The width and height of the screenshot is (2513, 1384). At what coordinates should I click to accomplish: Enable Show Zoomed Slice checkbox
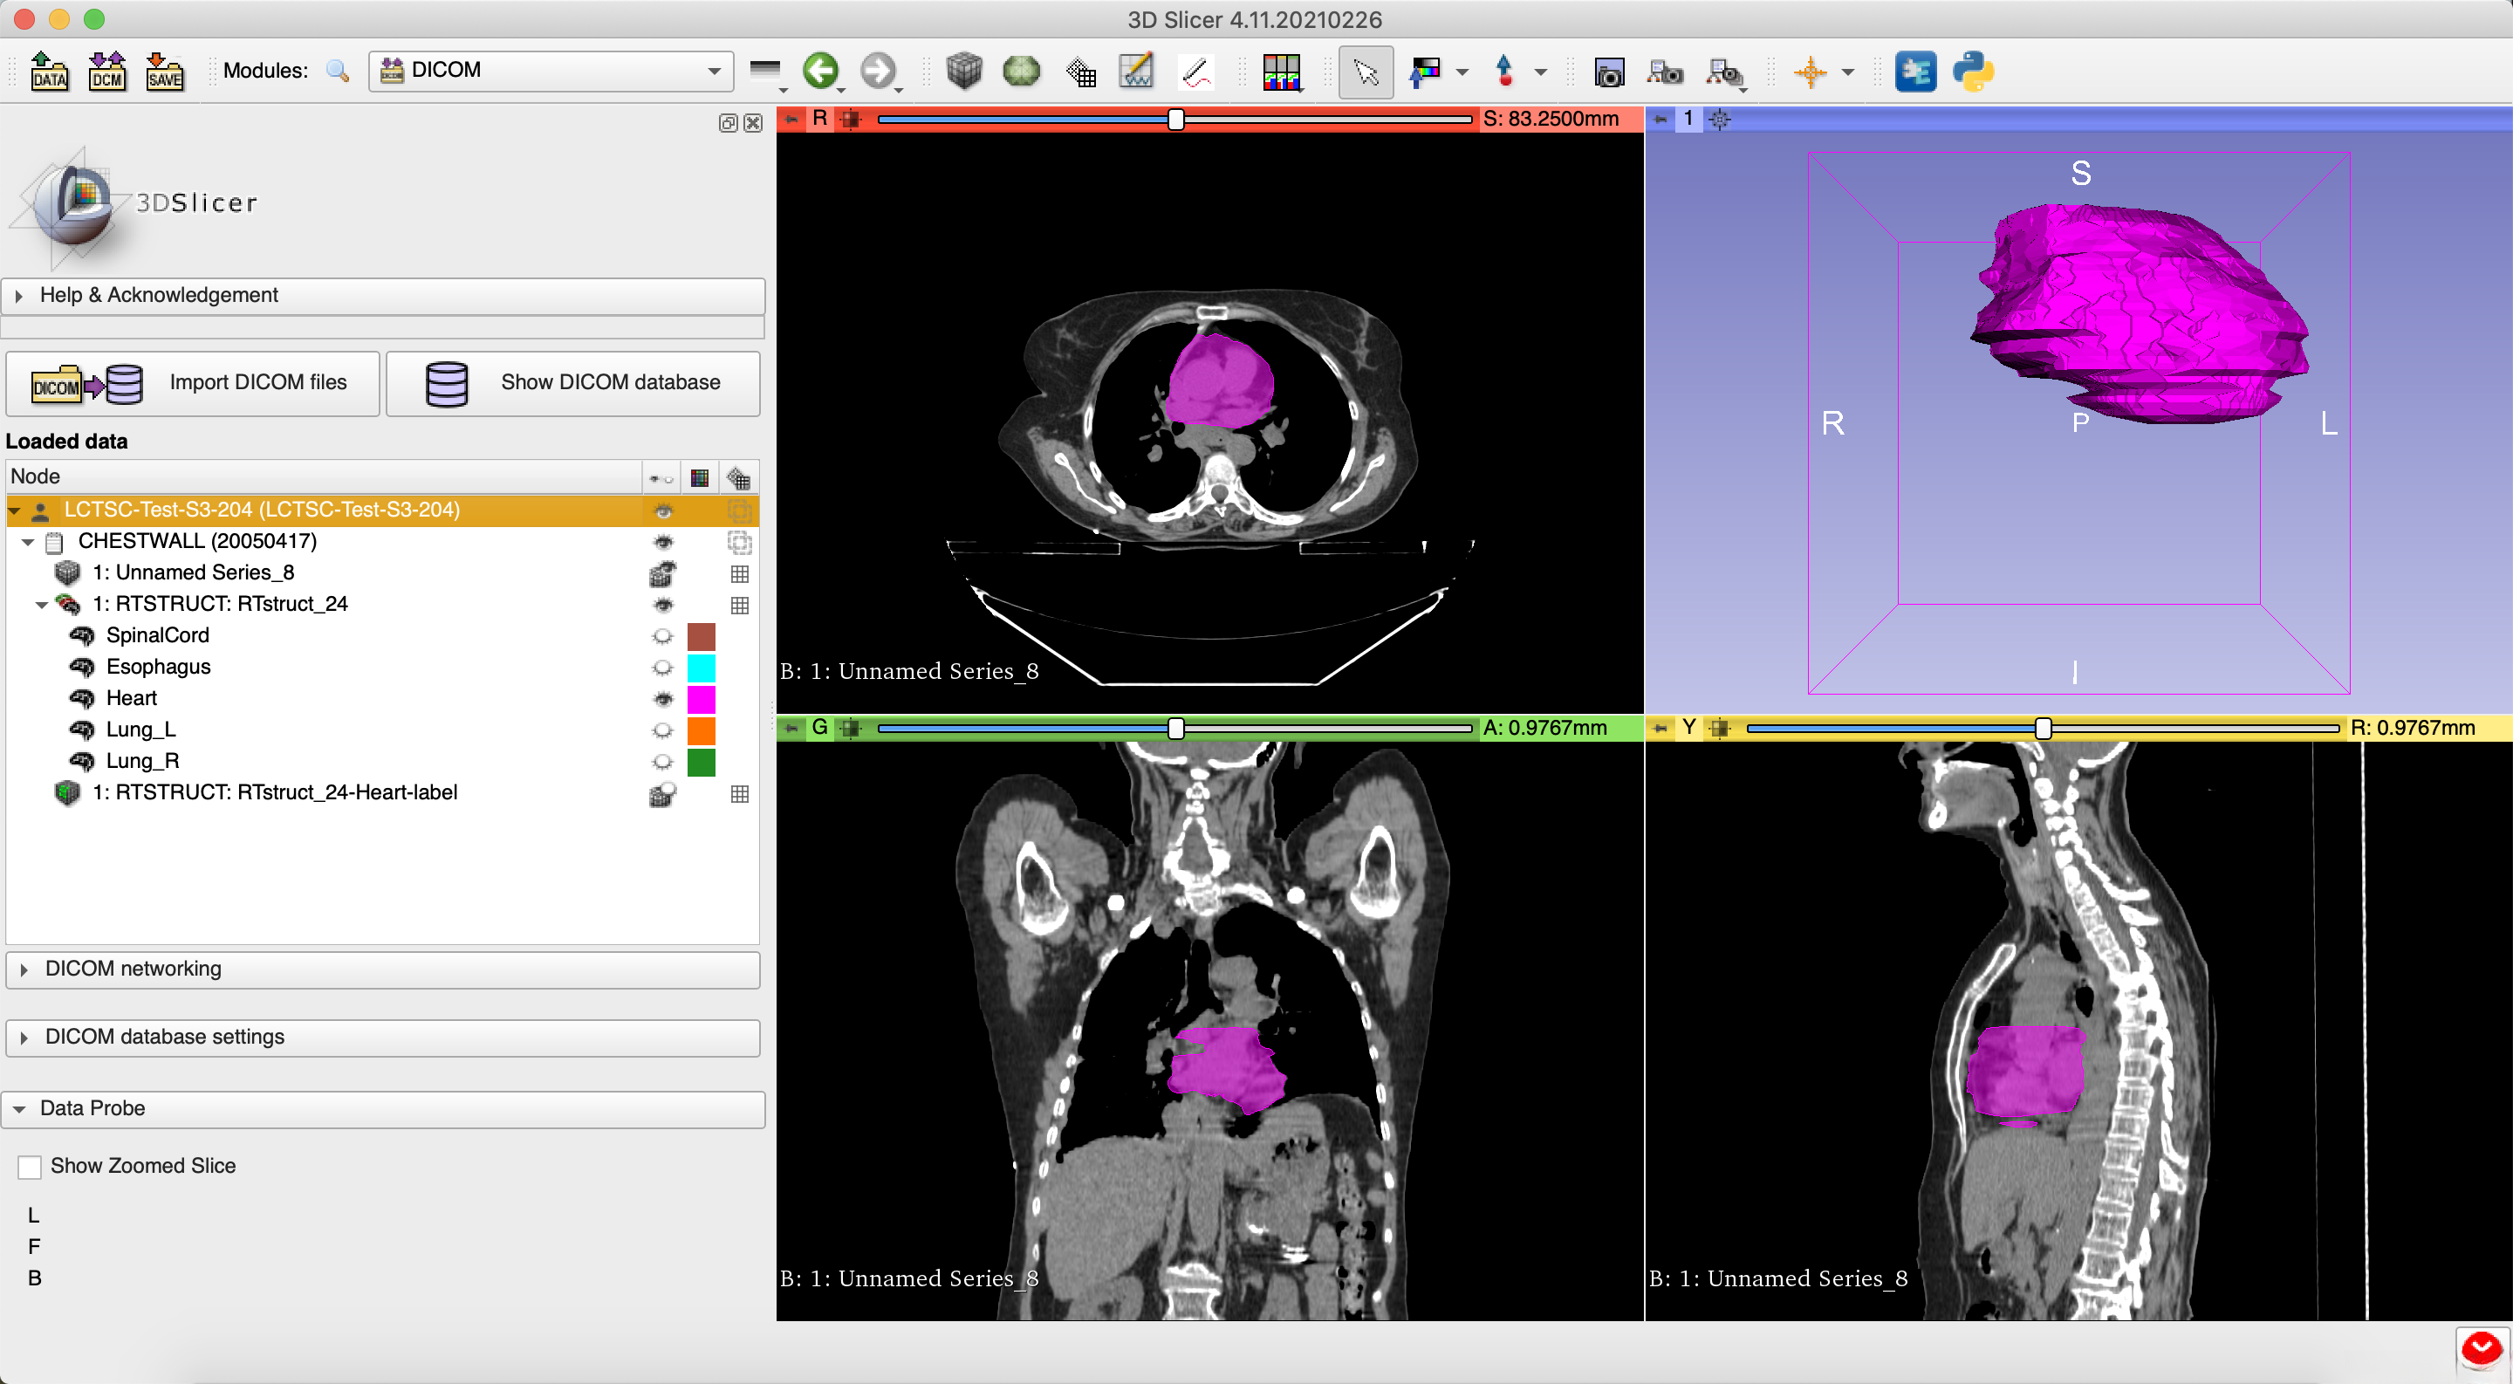(31, 1167)
